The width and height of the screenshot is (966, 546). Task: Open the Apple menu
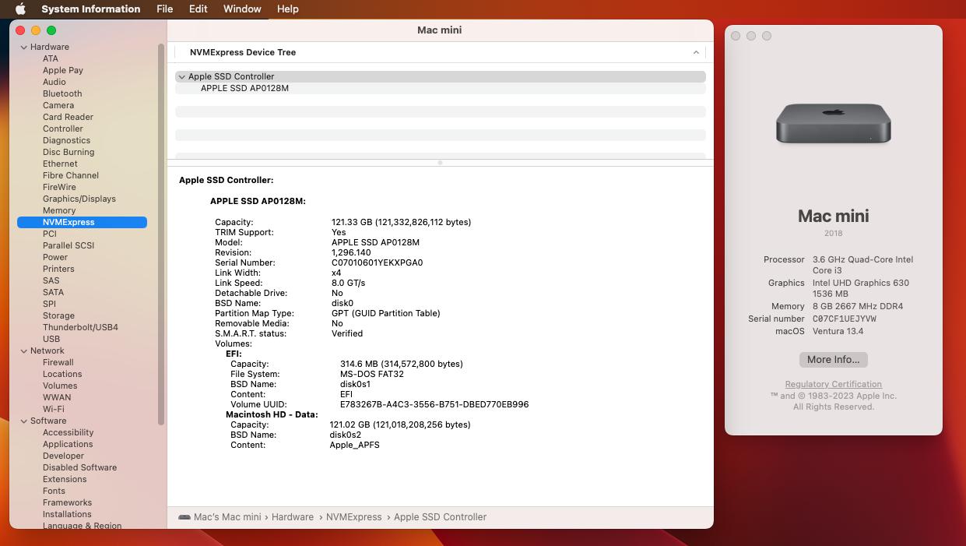click(21, 9)
